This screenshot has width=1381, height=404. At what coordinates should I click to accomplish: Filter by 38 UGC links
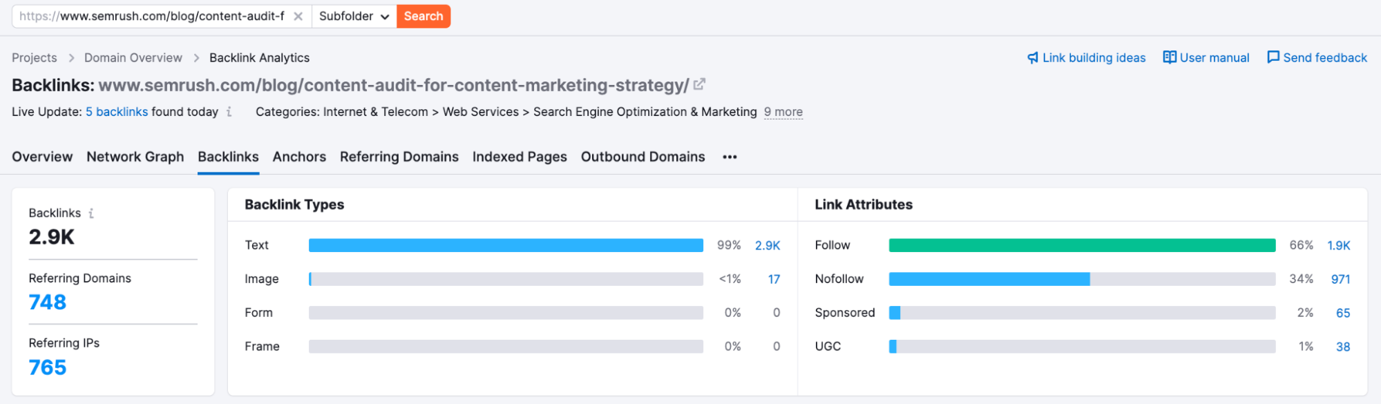tap(1343, 347)
